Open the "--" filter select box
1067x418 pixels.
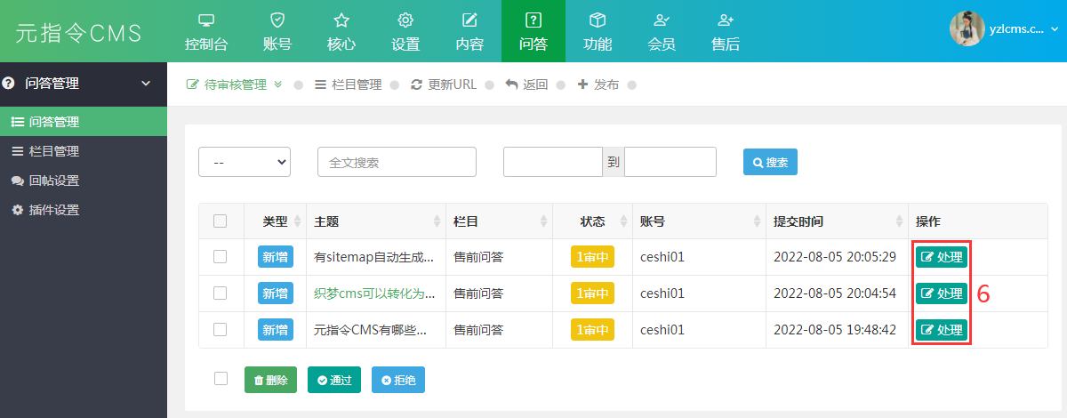coord(245,162)
